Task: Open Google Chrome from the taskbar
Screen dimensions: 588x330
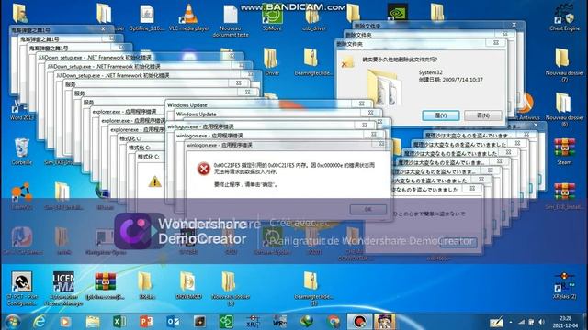Action: tap(334, 322)
